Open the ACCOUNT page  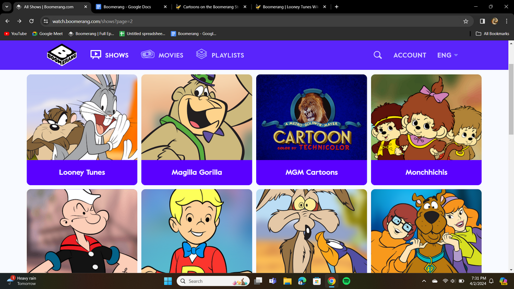coord(410,55)
